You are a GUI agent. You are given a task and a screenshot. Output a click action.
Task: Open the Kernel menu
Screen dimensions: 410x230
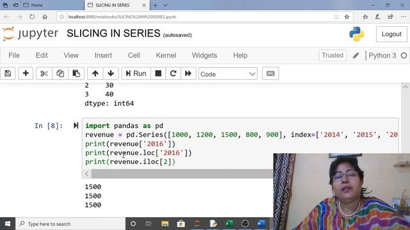(x=166, y=56)
